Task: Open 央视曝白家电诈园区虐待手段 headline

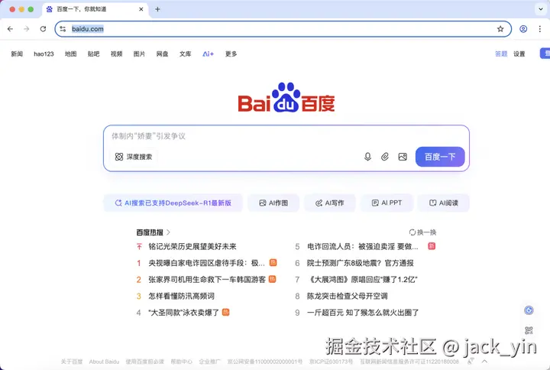Action: point(206,263)
